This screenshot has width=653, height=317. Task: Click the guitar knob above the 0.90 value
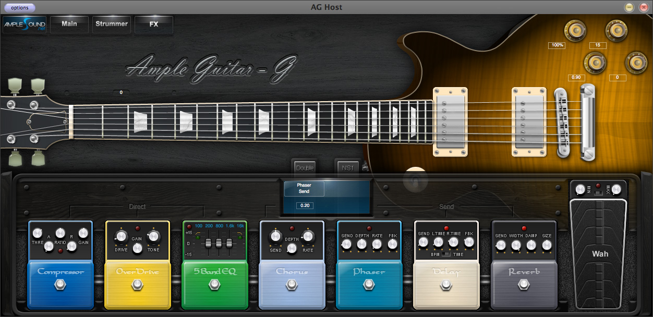coord(595,63)
